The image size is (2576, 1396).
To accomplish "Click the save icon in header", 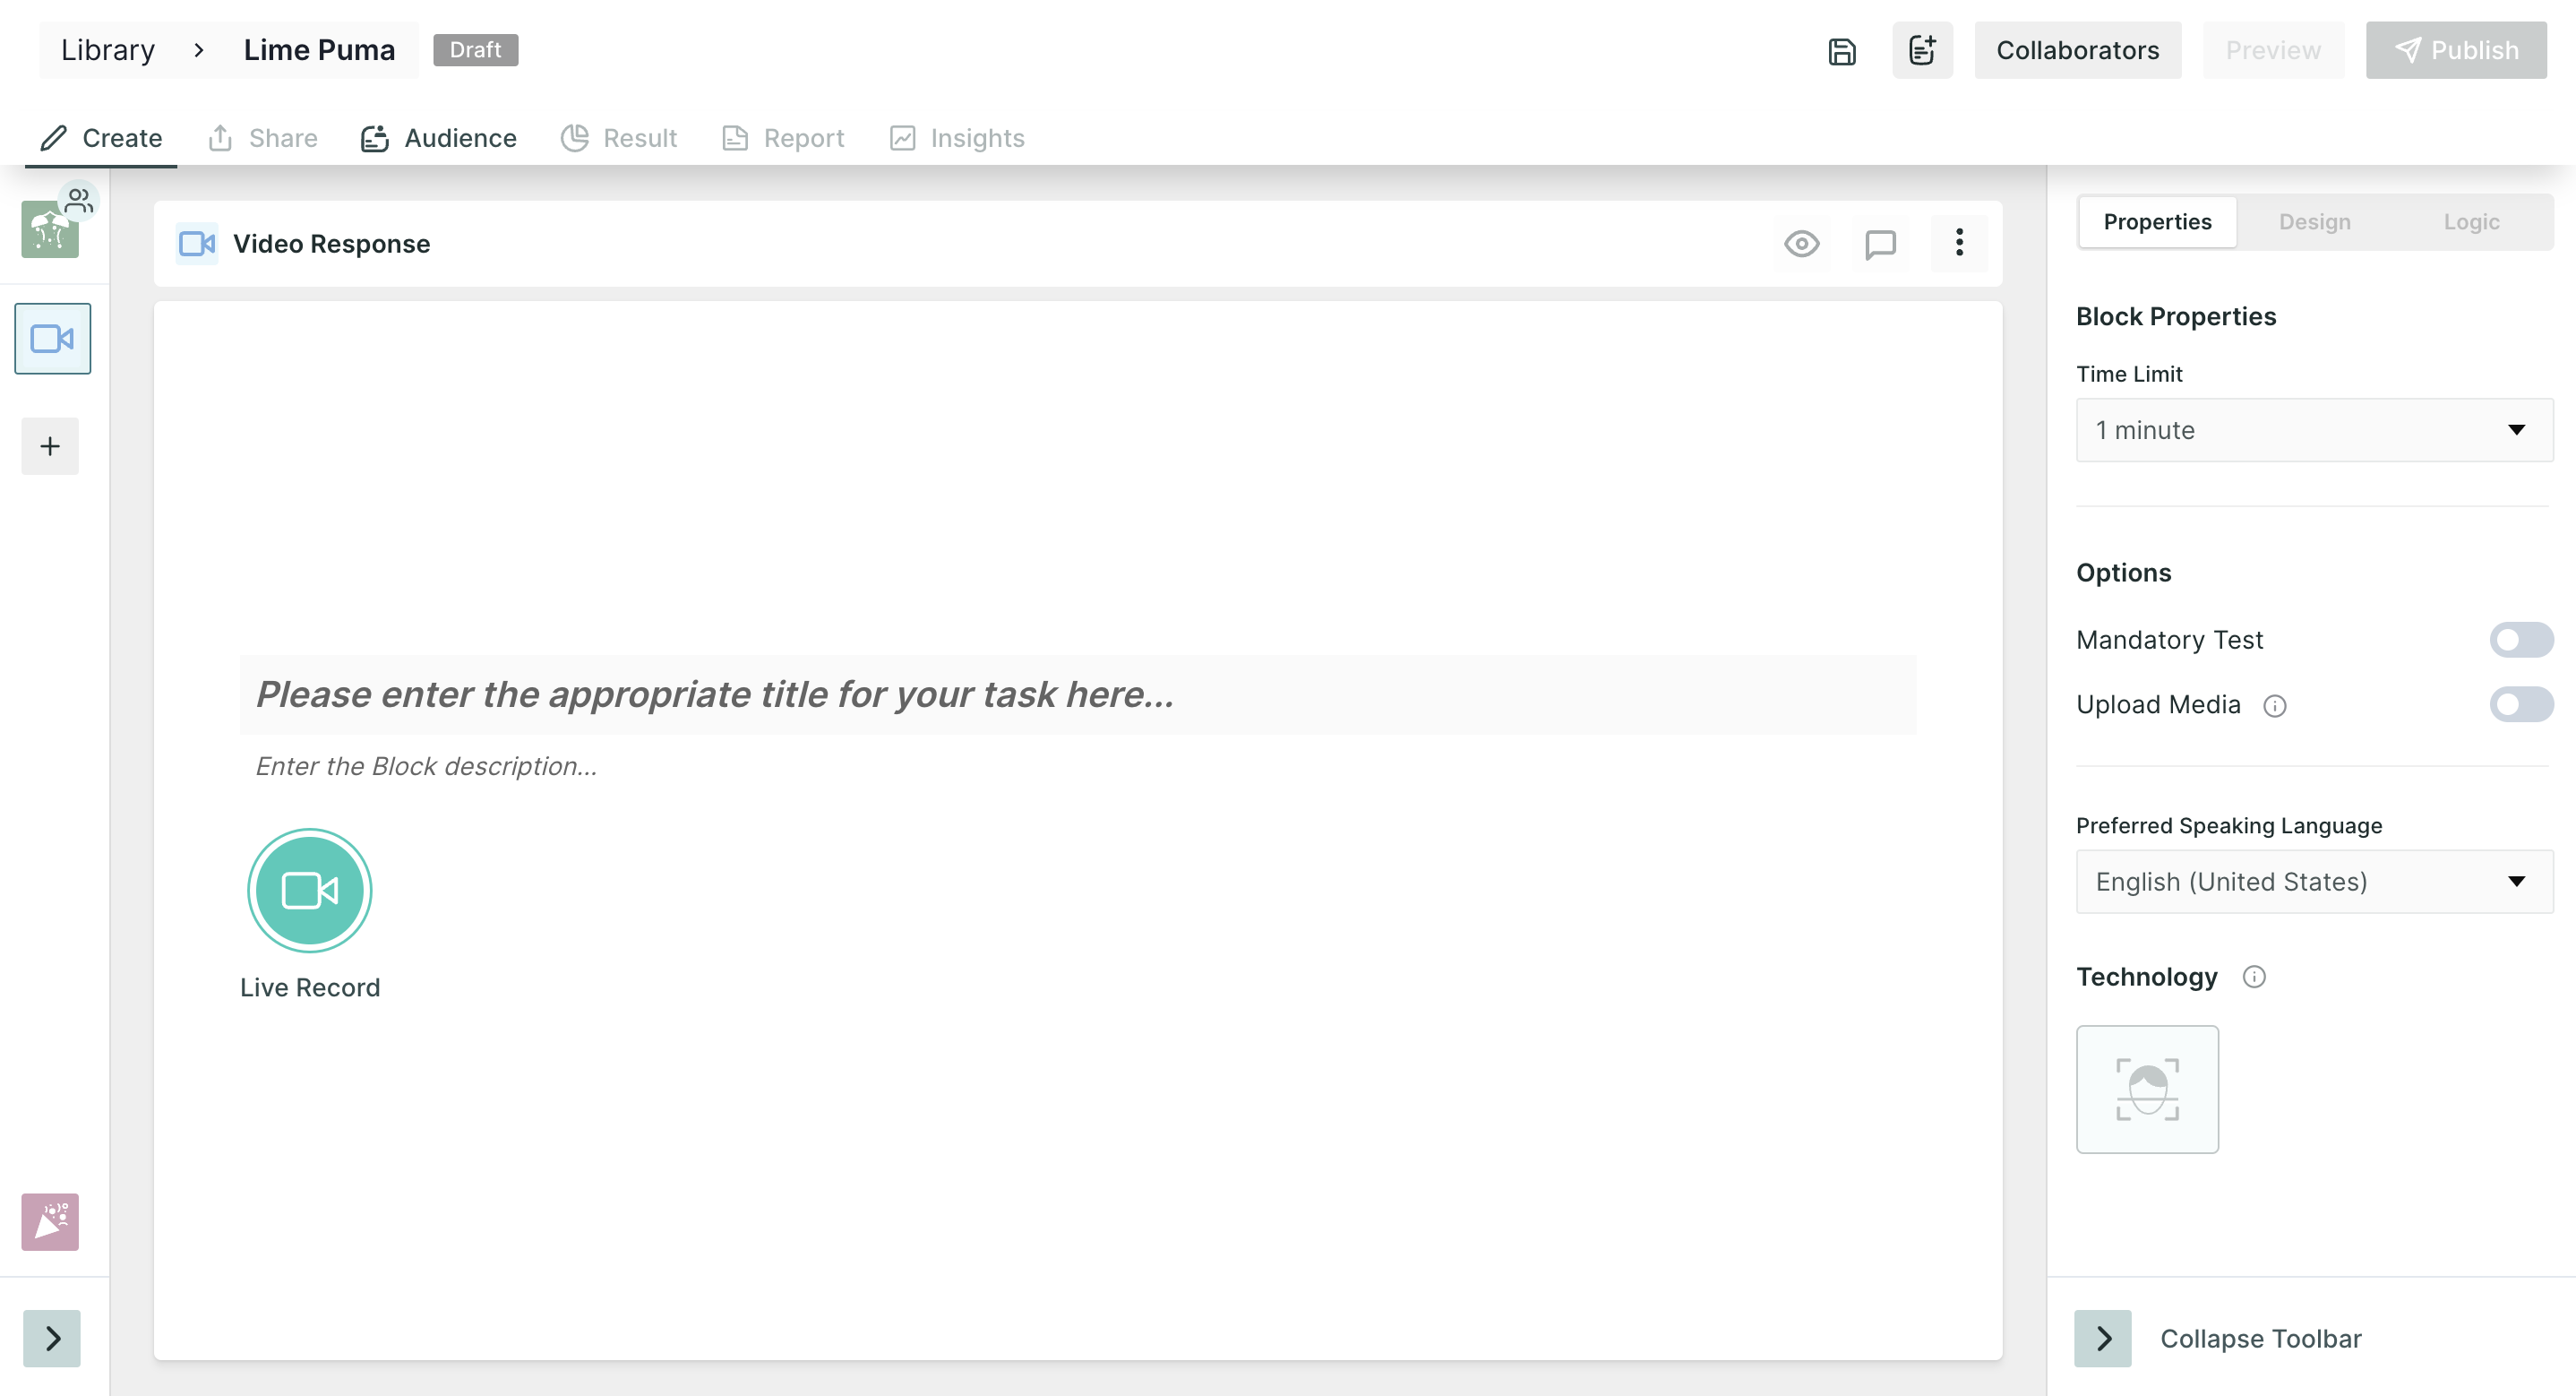I will tap(1841, 51).
